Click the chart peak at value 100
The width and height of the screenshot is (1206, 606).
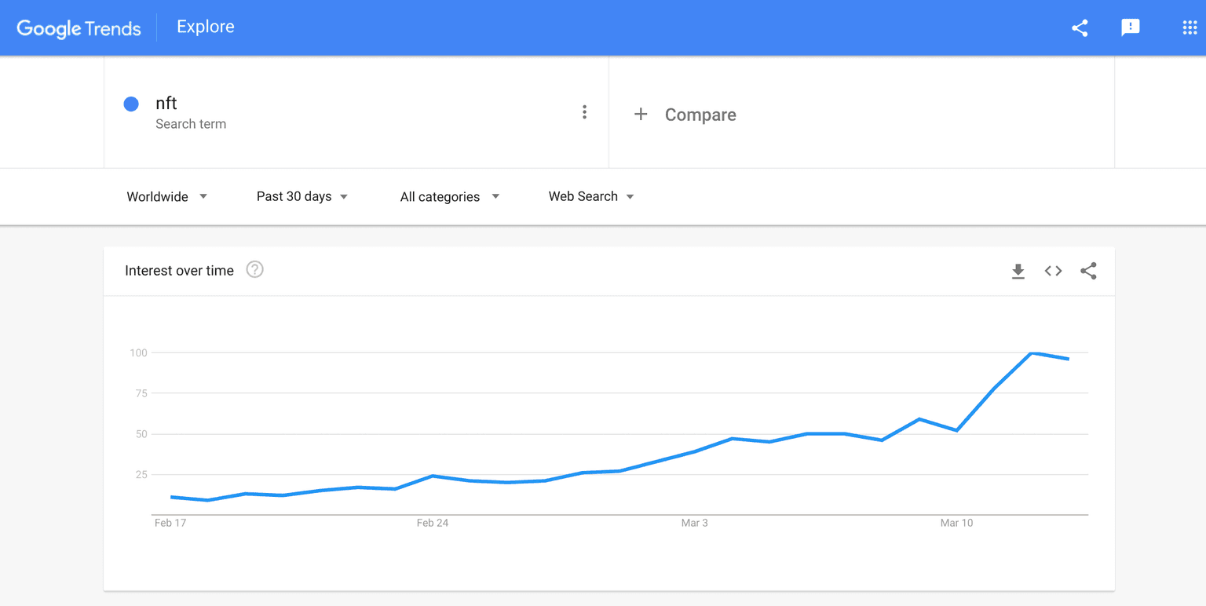tap(1032, 353)
